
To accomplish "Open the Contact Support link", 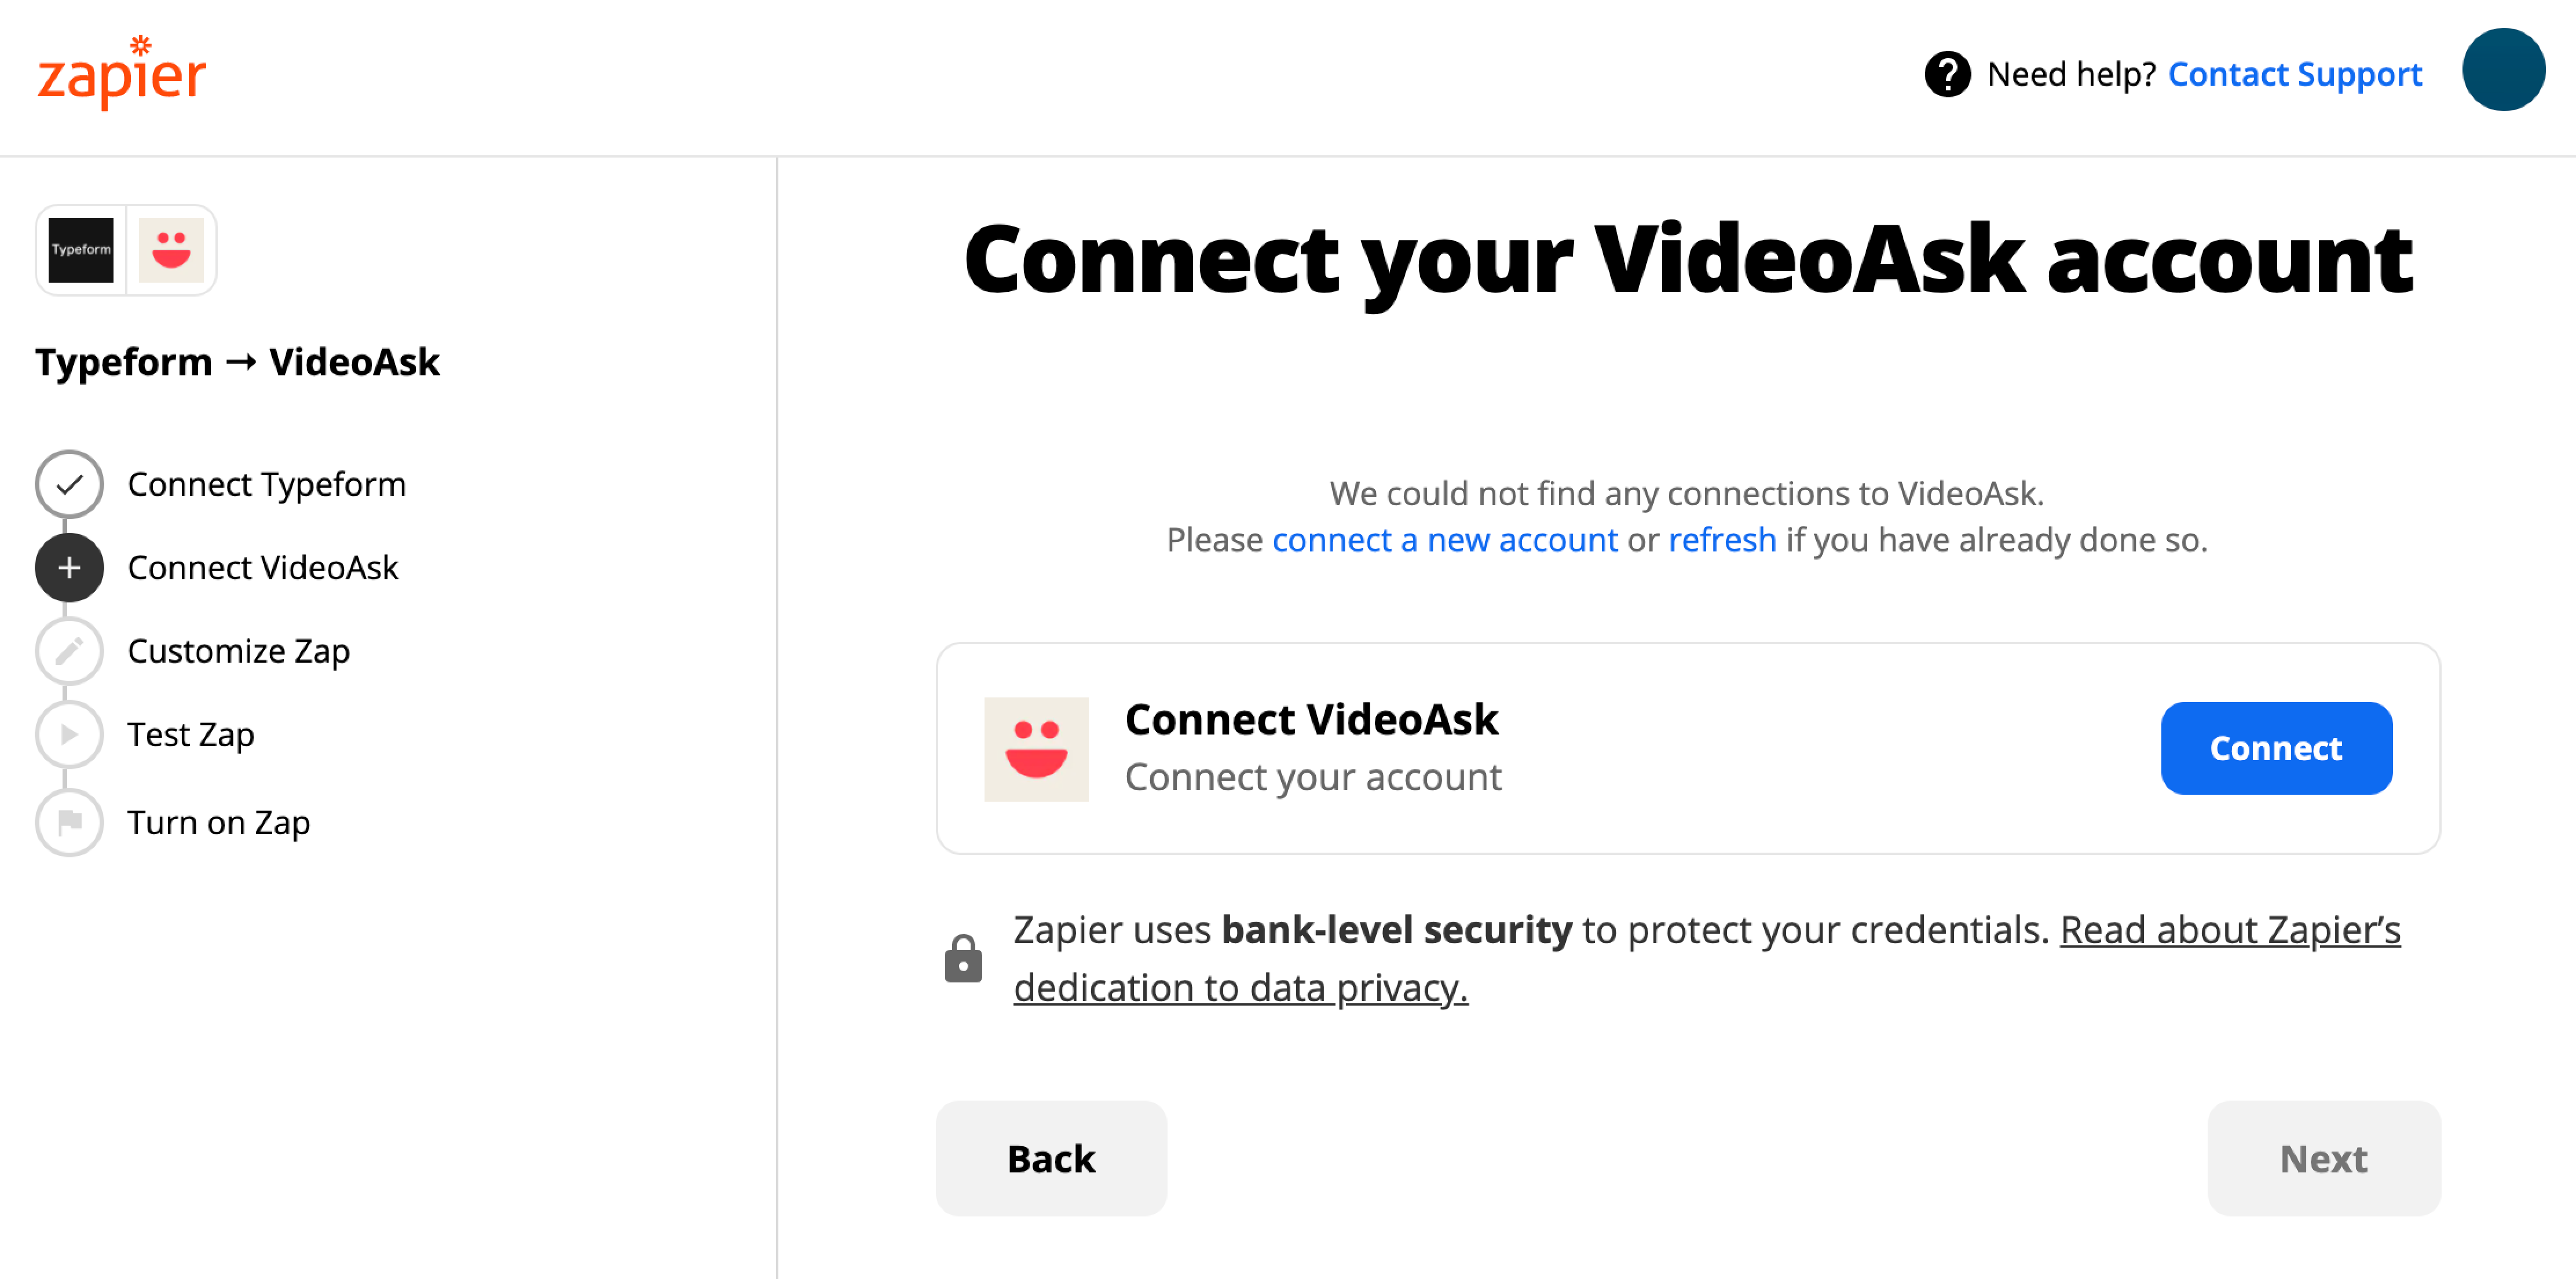I will click(2295, 74).
